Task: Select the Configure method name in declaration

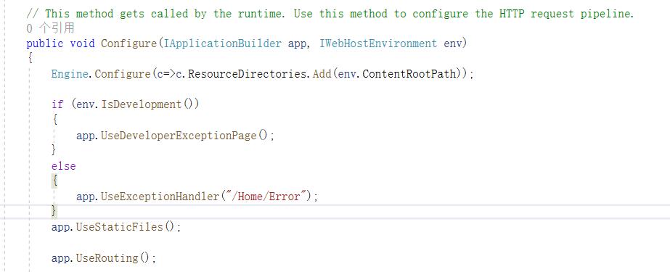Action: (x=129, y=44)
